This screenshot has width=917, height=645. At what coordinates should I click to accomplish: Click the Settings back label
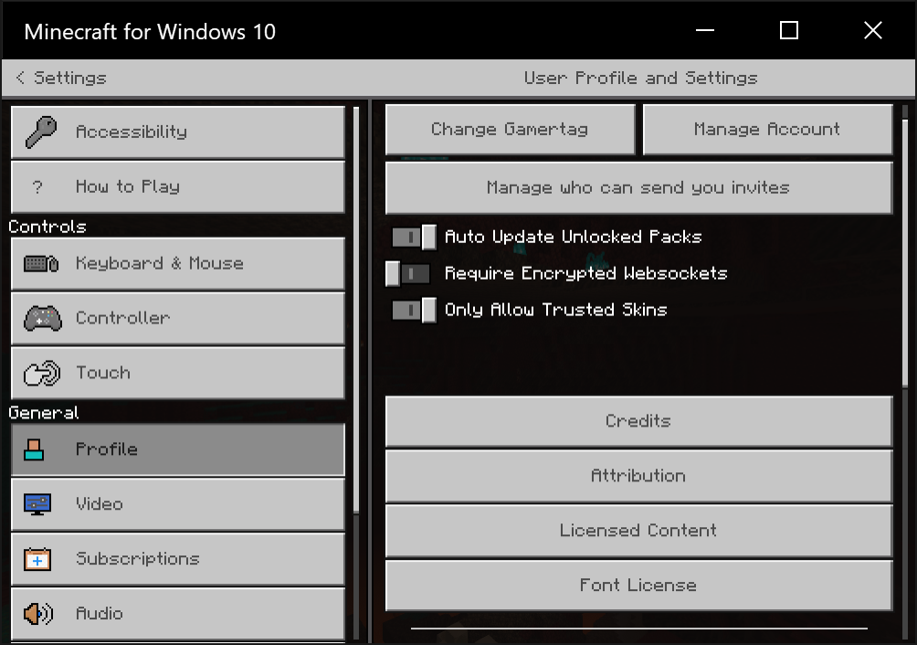tap(70, 78)
